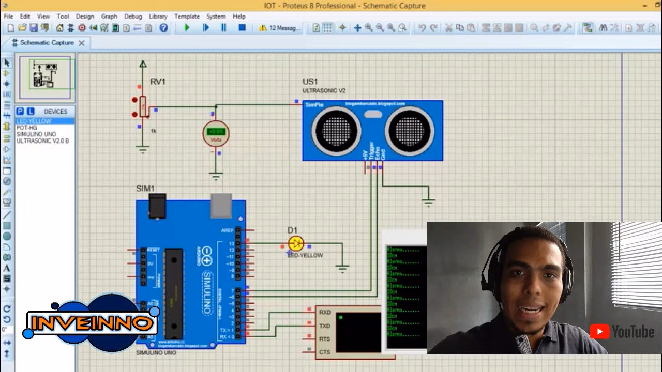Viewport: 662px width, 372px height.
Task: Open the Help question mark icon
Action: 163,28
